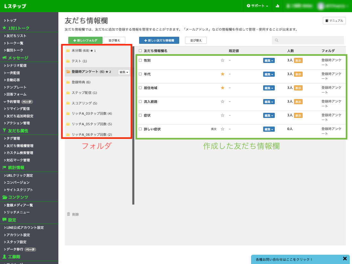Screen dimensions: 352x264
Task: Open シナリオ配信 from the sidebar menu
Action: point(16,66)
